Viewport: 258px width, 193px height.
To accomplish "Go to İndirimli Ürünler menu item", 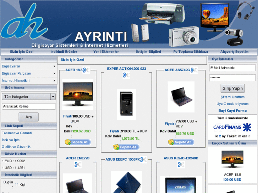I will pos(64,52).
